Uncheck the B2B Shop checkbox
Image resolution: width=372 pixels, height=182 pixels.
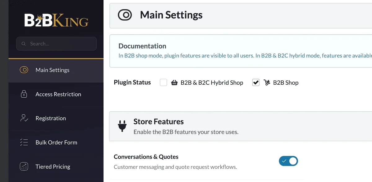coord(256,83)
